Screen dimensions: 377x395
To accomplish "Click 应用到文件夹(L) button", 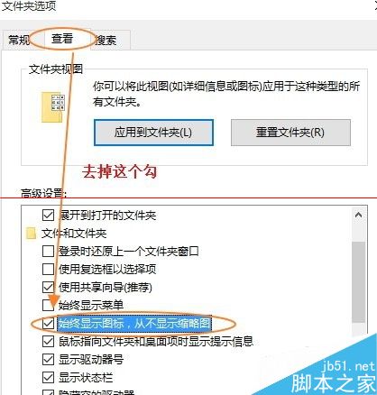I will click(x=153, y=133).
